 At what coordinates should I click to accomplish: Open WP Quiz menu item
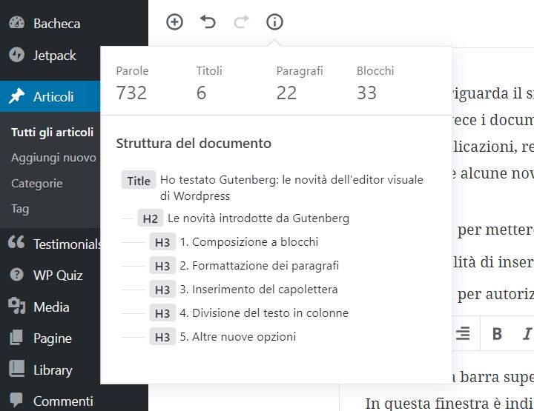click(x=58, y=275)
